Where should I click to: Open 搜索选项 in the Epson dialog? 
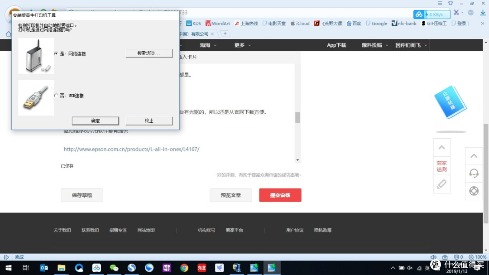point(149,53)
